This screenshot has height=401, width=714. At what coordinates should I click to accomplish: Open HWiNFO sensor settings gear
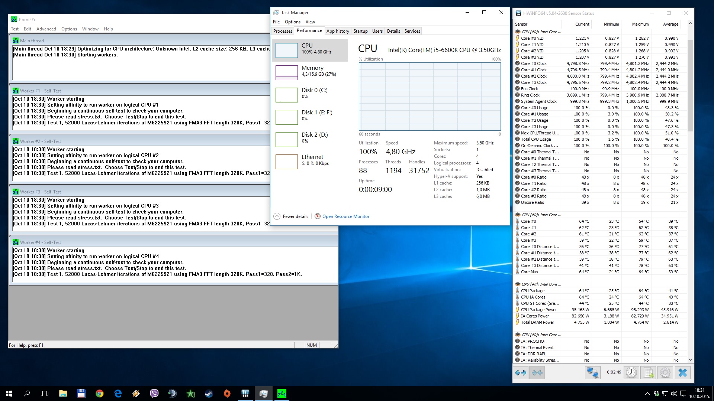point(665,372)
